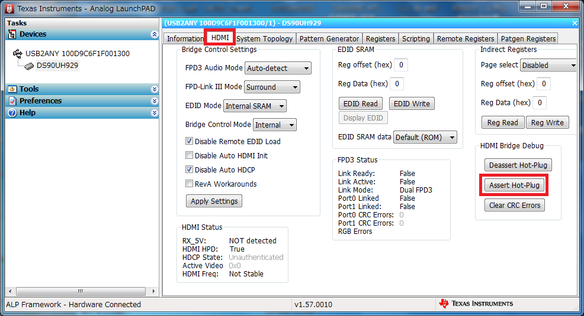Click the Tools panel icon
The width and height of the screenshot is (584, 316).
click(x=12, y=89)
